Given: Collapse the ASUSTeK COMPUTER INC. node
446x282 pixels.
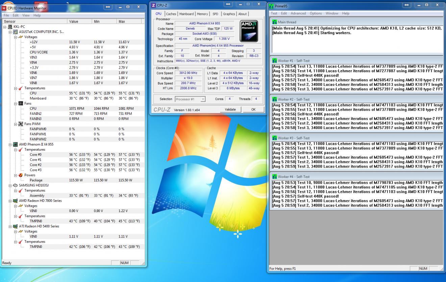Looking at the screenshot, I should pos(10,32).
